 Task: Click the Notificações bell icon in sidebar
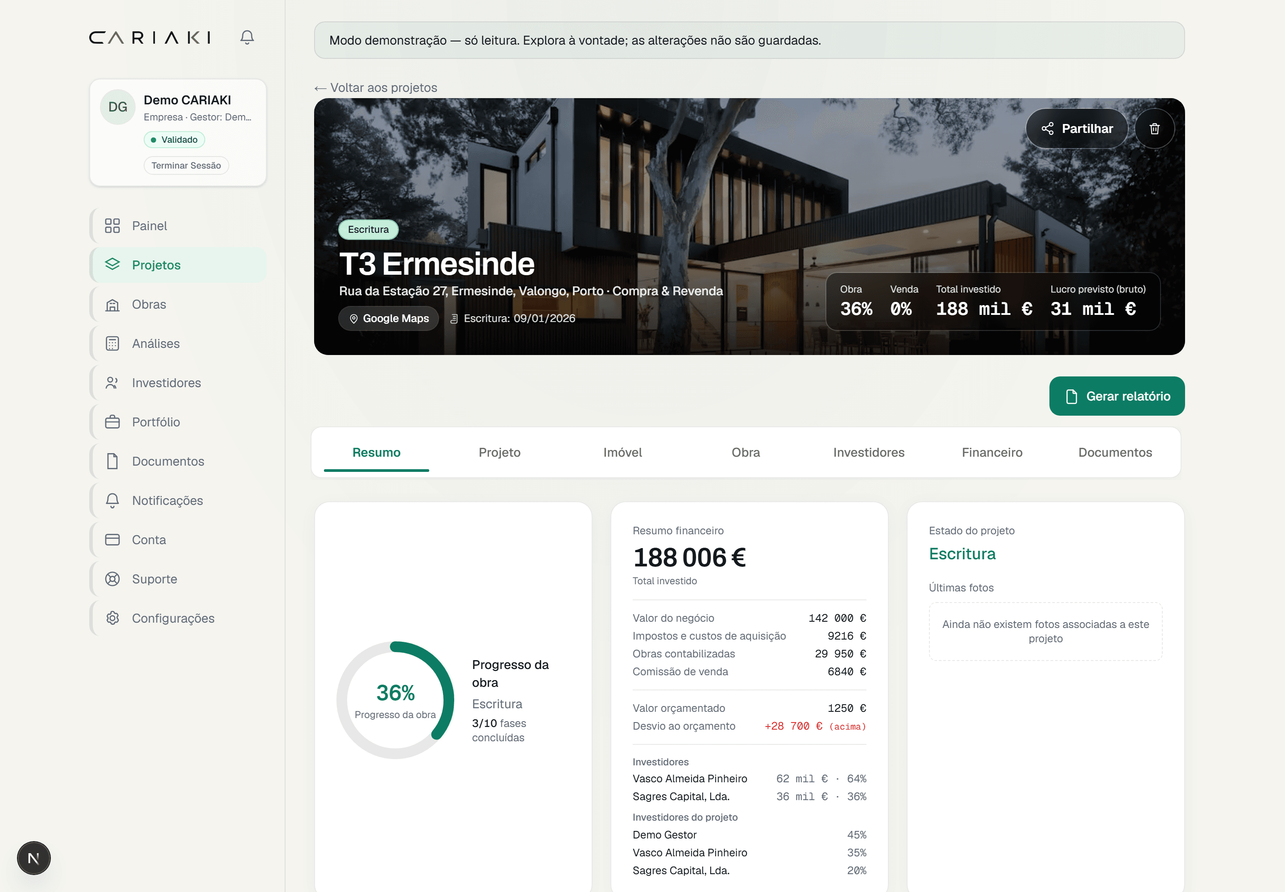pos(112,501)
